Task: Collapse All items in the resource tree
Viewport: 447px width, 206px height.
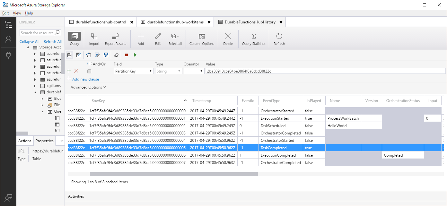Action: pos(29,41)
